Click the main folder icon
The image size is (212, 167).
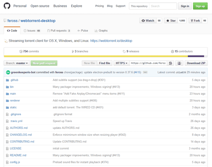coord(7,94)
